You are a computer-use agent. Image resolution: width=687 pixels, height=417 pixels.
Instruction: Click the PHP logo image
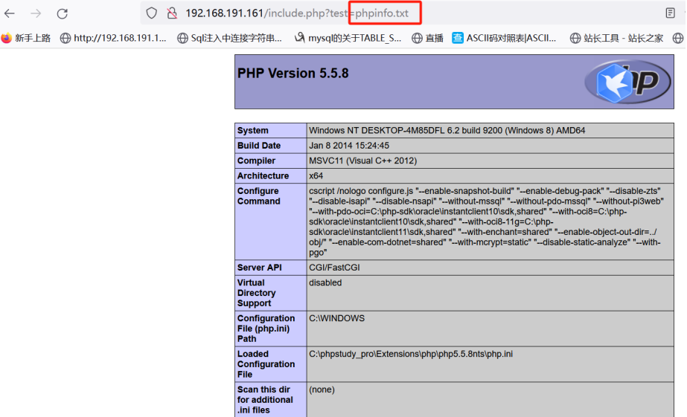click(627, 81)
